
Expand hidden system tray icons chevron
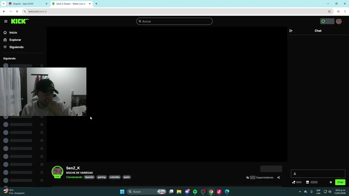(300, 192)
